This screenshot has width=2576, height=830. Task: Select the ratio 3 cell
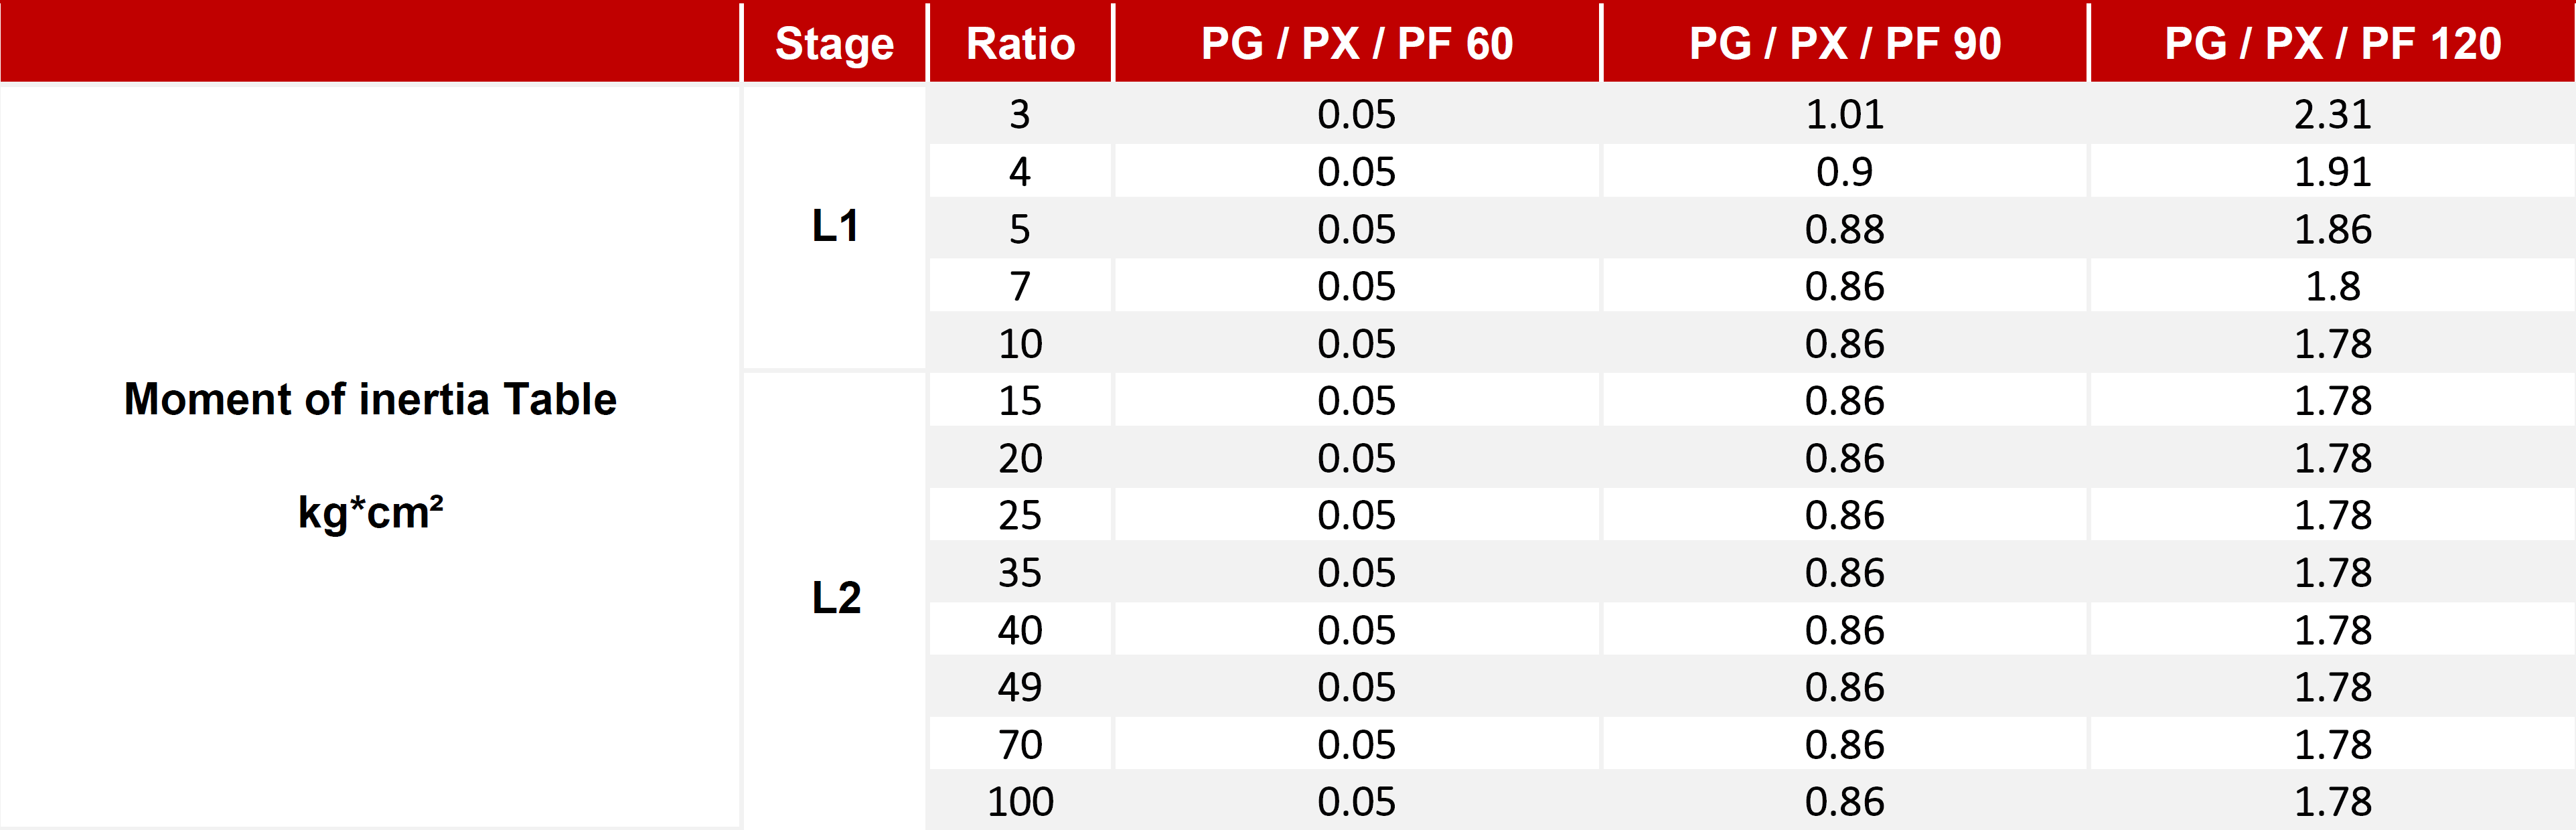(1020, 114)
